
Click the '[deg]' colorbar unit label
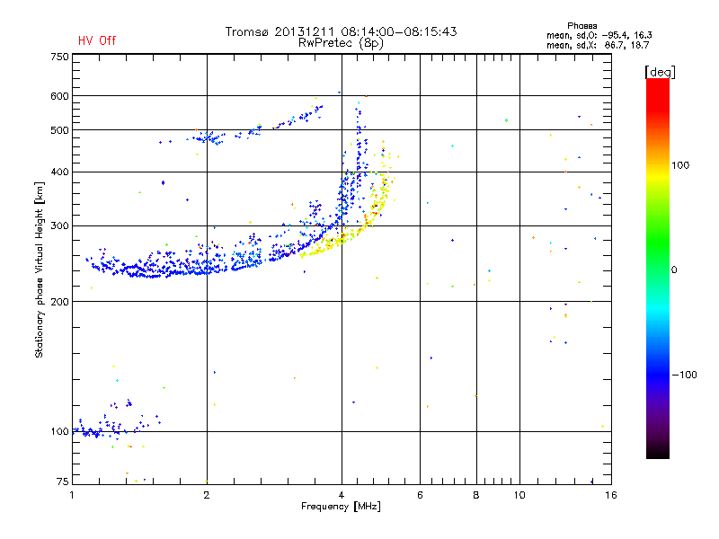[x=660, y=72]
